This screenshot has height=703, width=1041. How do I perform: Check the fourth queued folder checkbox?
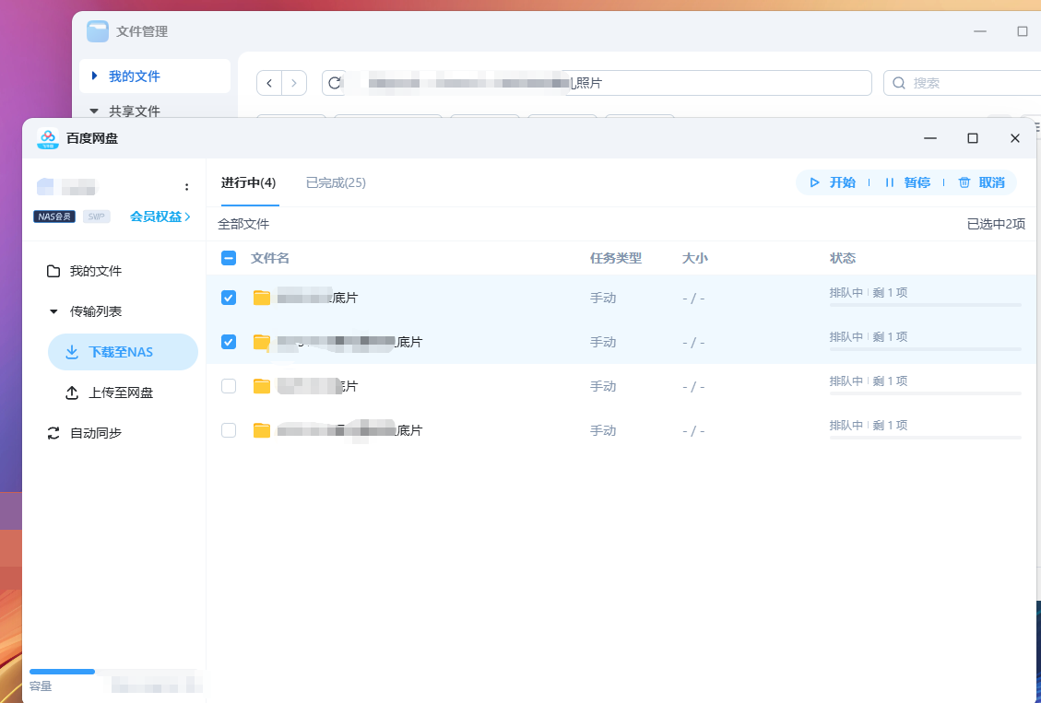pos(229,430)
